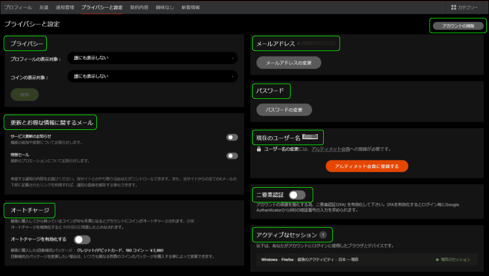Follow the アルティメット会員 underlined link
Screen dimensions: 489x276
tap(331, 149)
